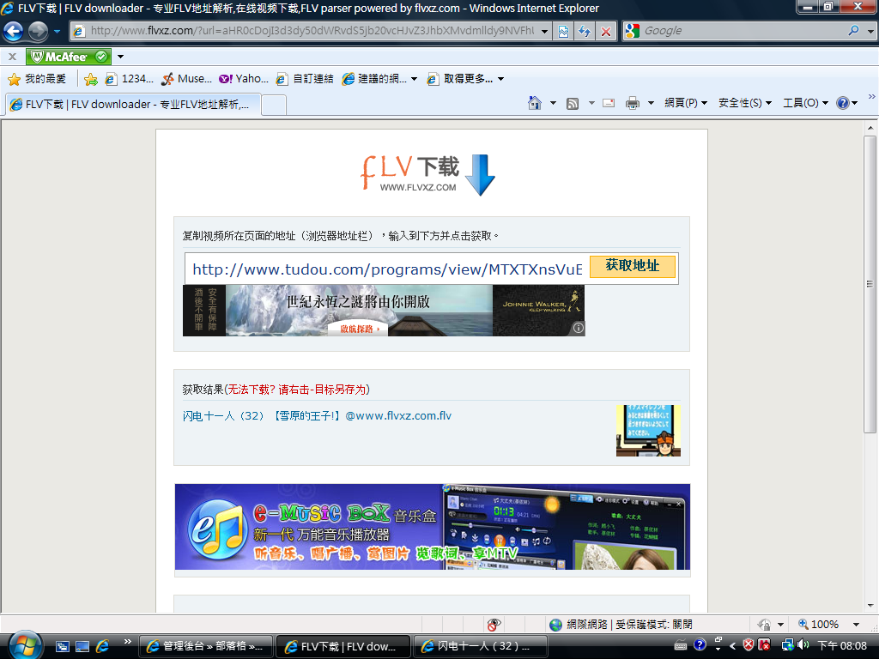Click the 获取地址 button
879x659 pixels.
(633, 266)
